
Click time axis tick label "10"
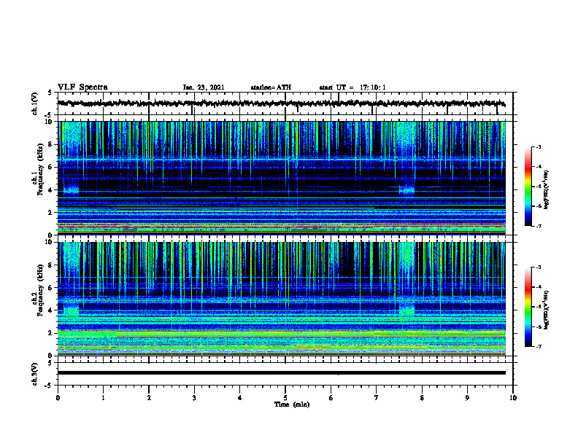[513, 398]
